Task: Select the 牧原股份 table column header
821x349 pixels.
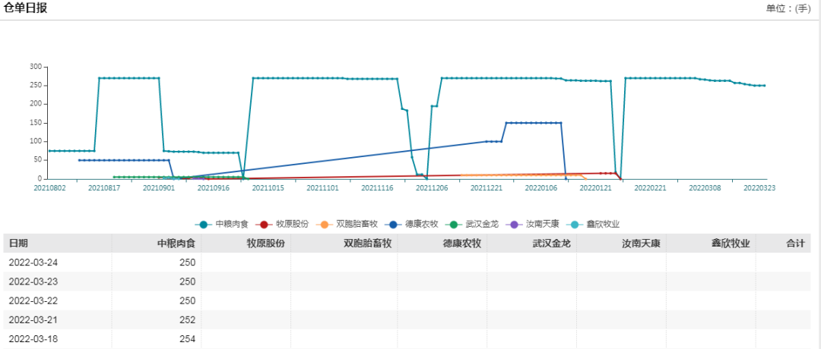Action: point(265,243)
